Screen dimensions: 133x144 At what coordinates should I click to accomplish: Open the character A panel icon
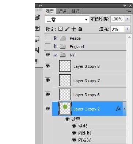[37, 50]
